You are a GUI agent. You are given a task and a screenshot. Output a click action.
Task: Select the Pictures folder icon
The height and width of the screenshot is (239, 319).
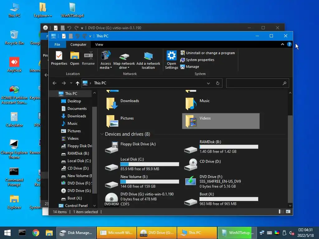[112, 121]
